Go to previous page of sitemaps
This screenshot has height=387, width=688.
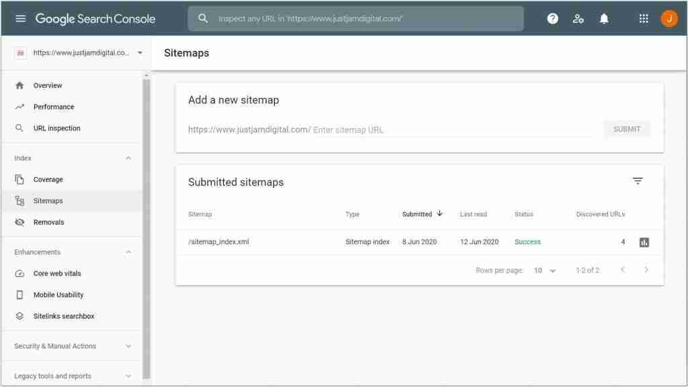pyautogui.click(x=623, y=270)
